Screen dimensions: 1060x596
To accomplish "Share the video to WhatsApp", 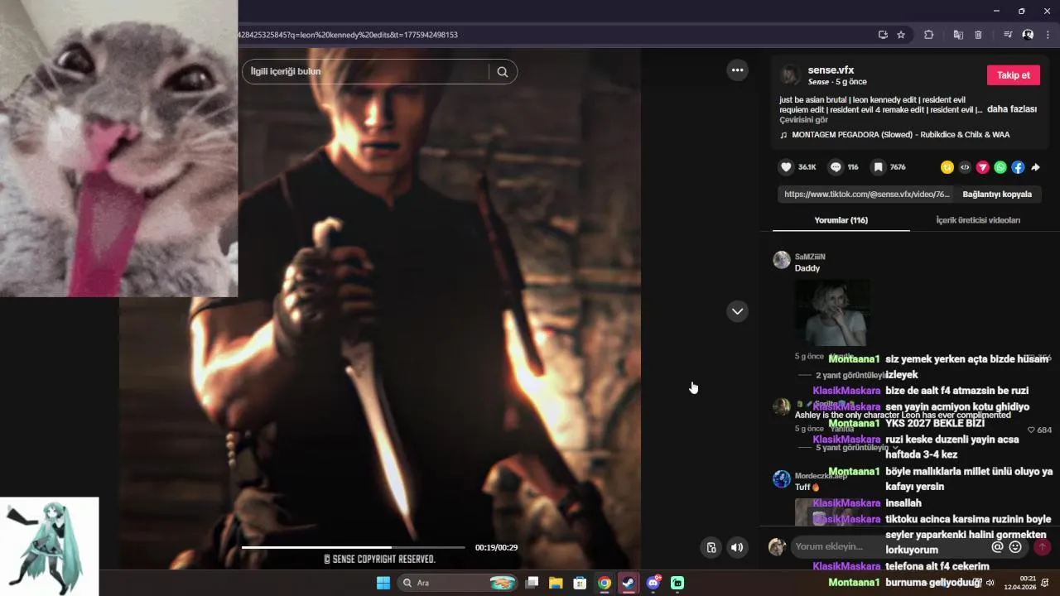I will coord(1000,167).
